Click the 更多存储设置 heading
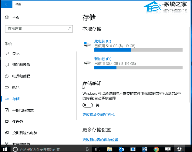192x152 pixels. tap(97, 130)
